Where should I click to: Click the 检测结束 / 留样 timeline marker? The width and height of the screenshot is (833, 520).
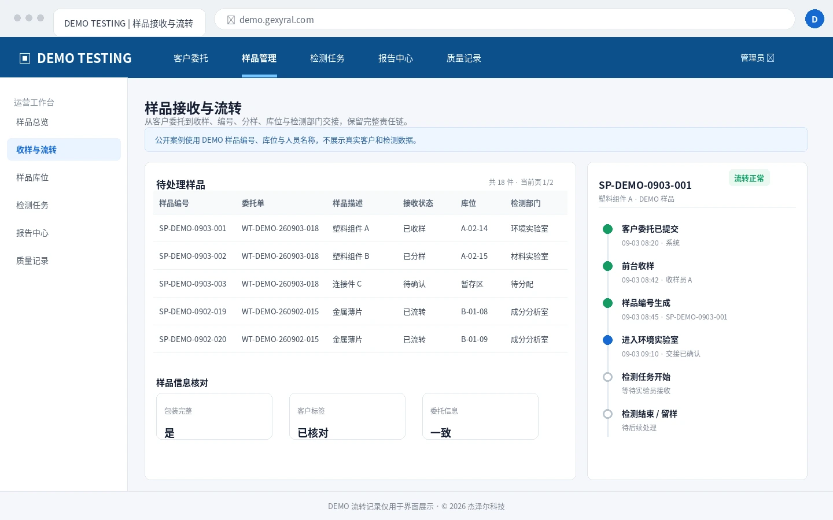[607, 414]
